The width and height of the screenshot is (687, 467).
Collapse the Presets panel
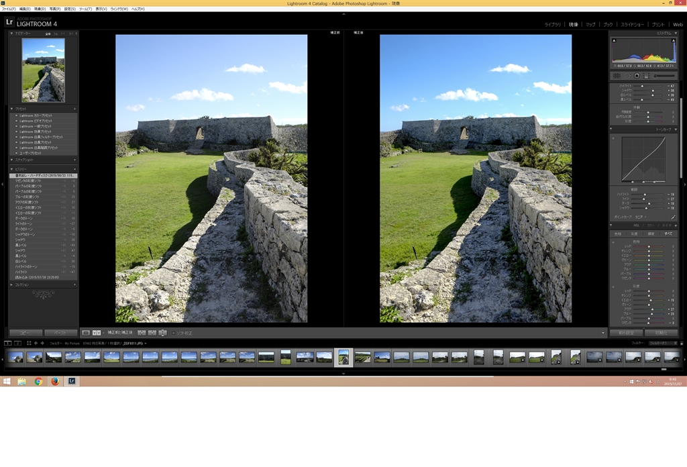click(12, 109)
